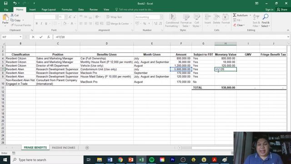
Task: Click the Paste clipboard icon
Action: coord(5,17)
